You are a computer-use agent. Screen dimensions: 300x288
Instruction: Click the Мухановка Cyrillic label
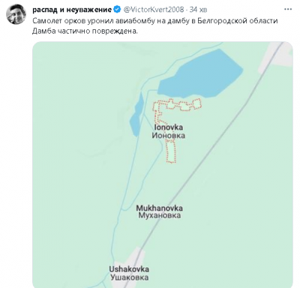pos(160,215)
